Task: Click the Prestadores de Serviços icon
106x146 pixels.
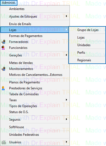Action: click(3, 88)
